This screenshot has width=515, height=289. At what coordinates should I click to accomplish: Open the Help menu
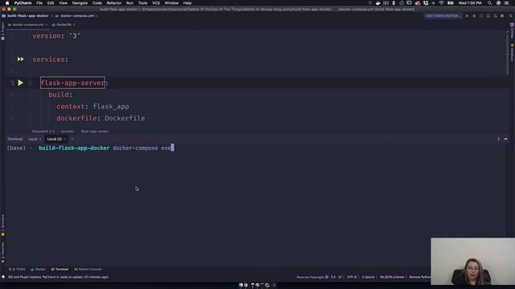(187, 3)
